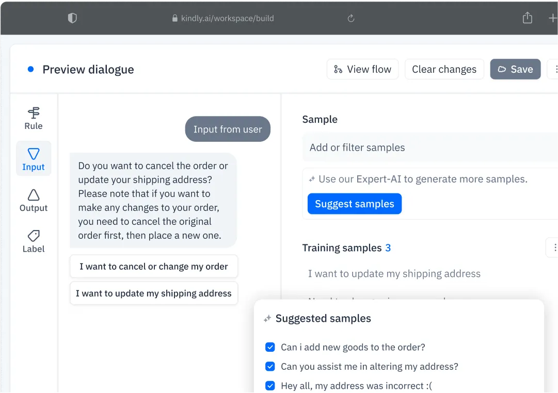Uncheck the suggestion about altering my address
The width and height of the screenshot is (558, 393).
point(270,366)
